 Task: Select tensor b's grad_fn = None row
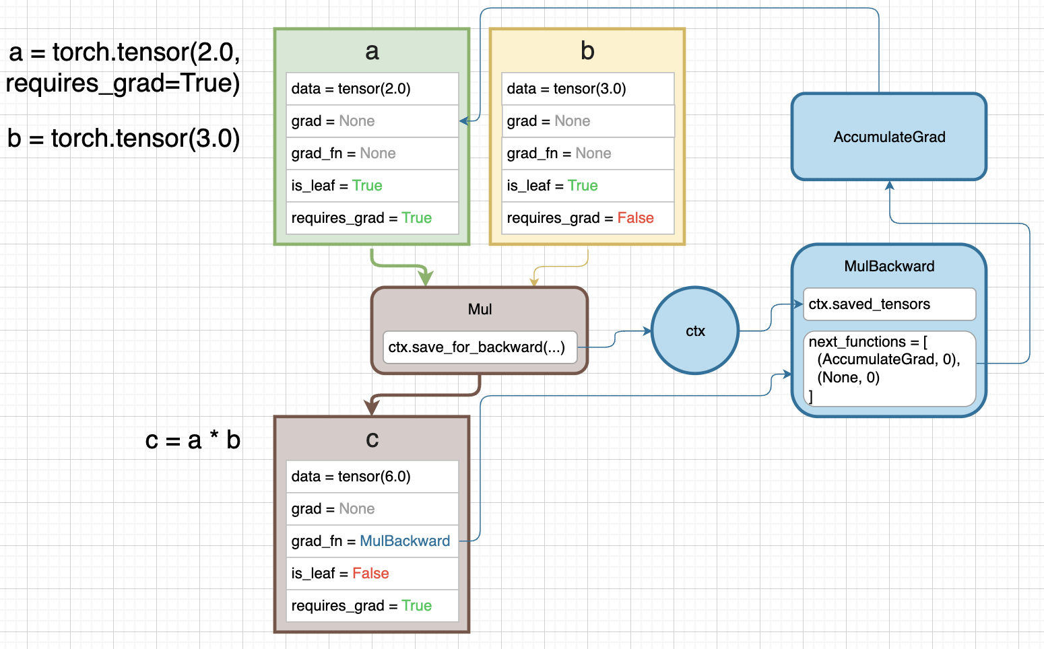[x=588, y=153]
